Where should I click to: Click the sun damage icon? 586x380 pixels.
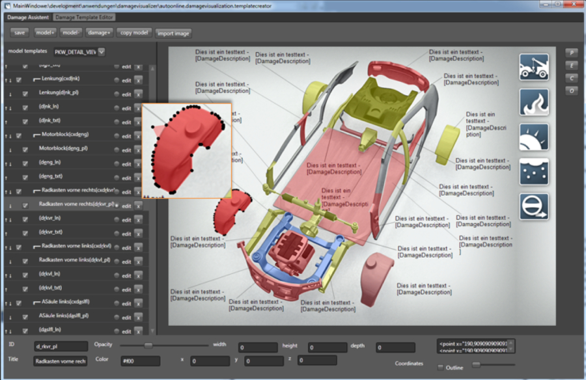pos(533,137)
